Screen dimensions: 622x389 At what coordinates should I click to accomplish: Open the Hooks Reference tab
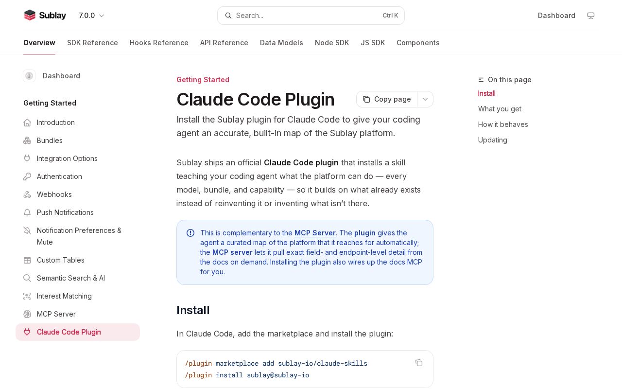(159, 43)
